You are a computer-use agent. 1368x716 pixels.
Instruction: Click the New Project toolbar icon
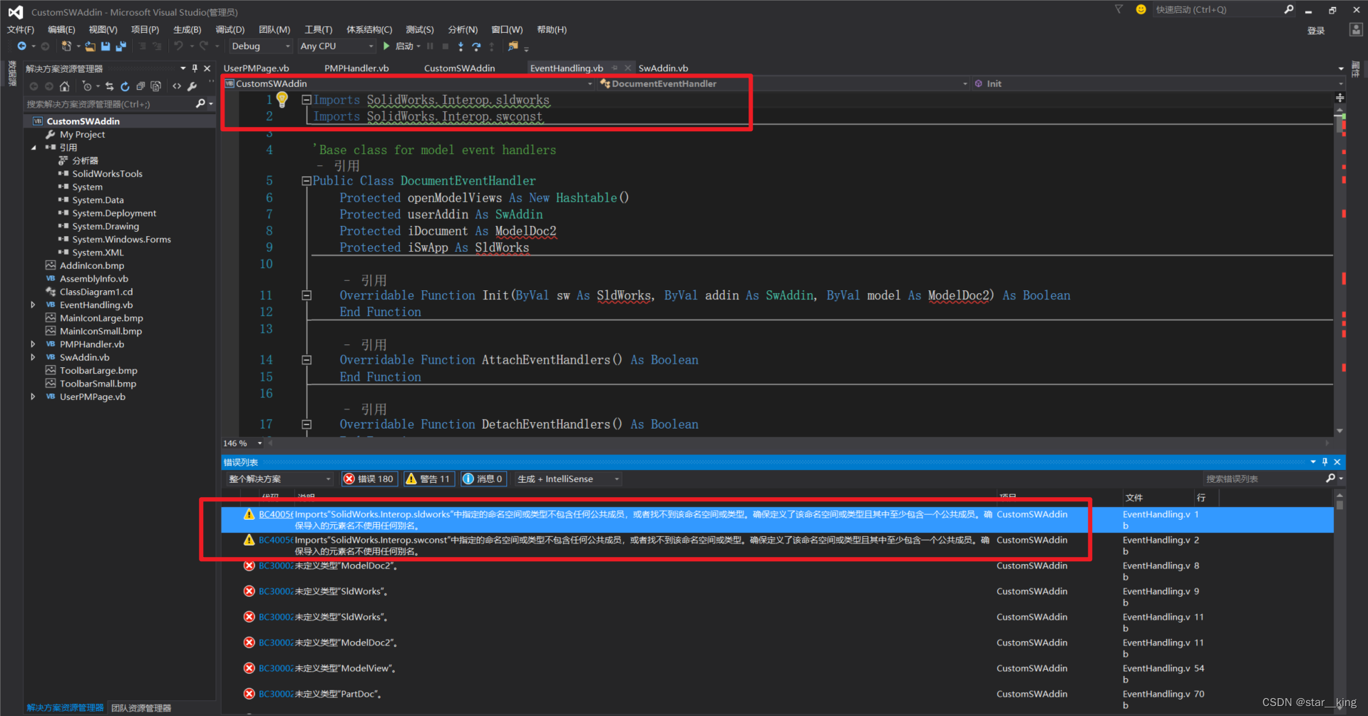pyautogui.click(x=66, y=46)
